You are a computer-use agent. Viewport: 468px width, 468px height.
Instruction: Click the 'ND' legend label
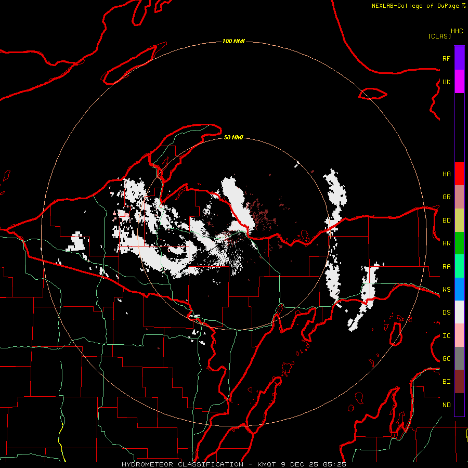point(446,405)
